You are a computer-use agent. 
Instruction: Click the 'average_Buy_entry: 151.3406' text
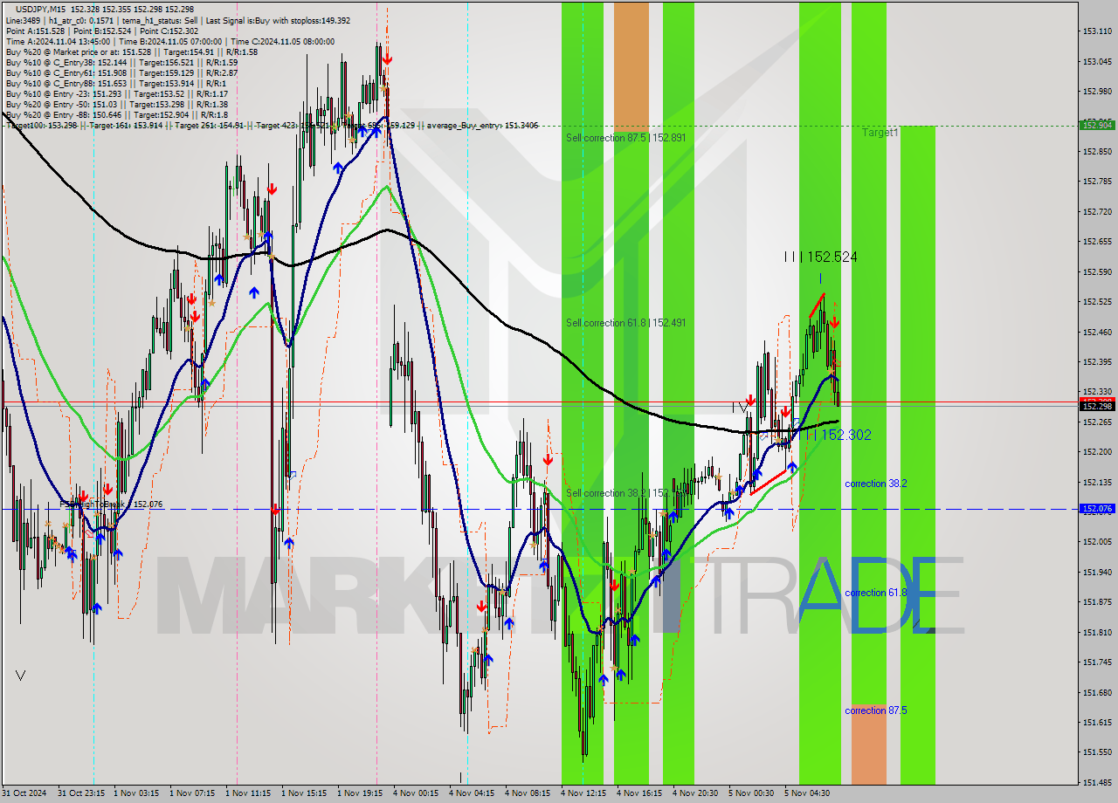coord(482,126)
